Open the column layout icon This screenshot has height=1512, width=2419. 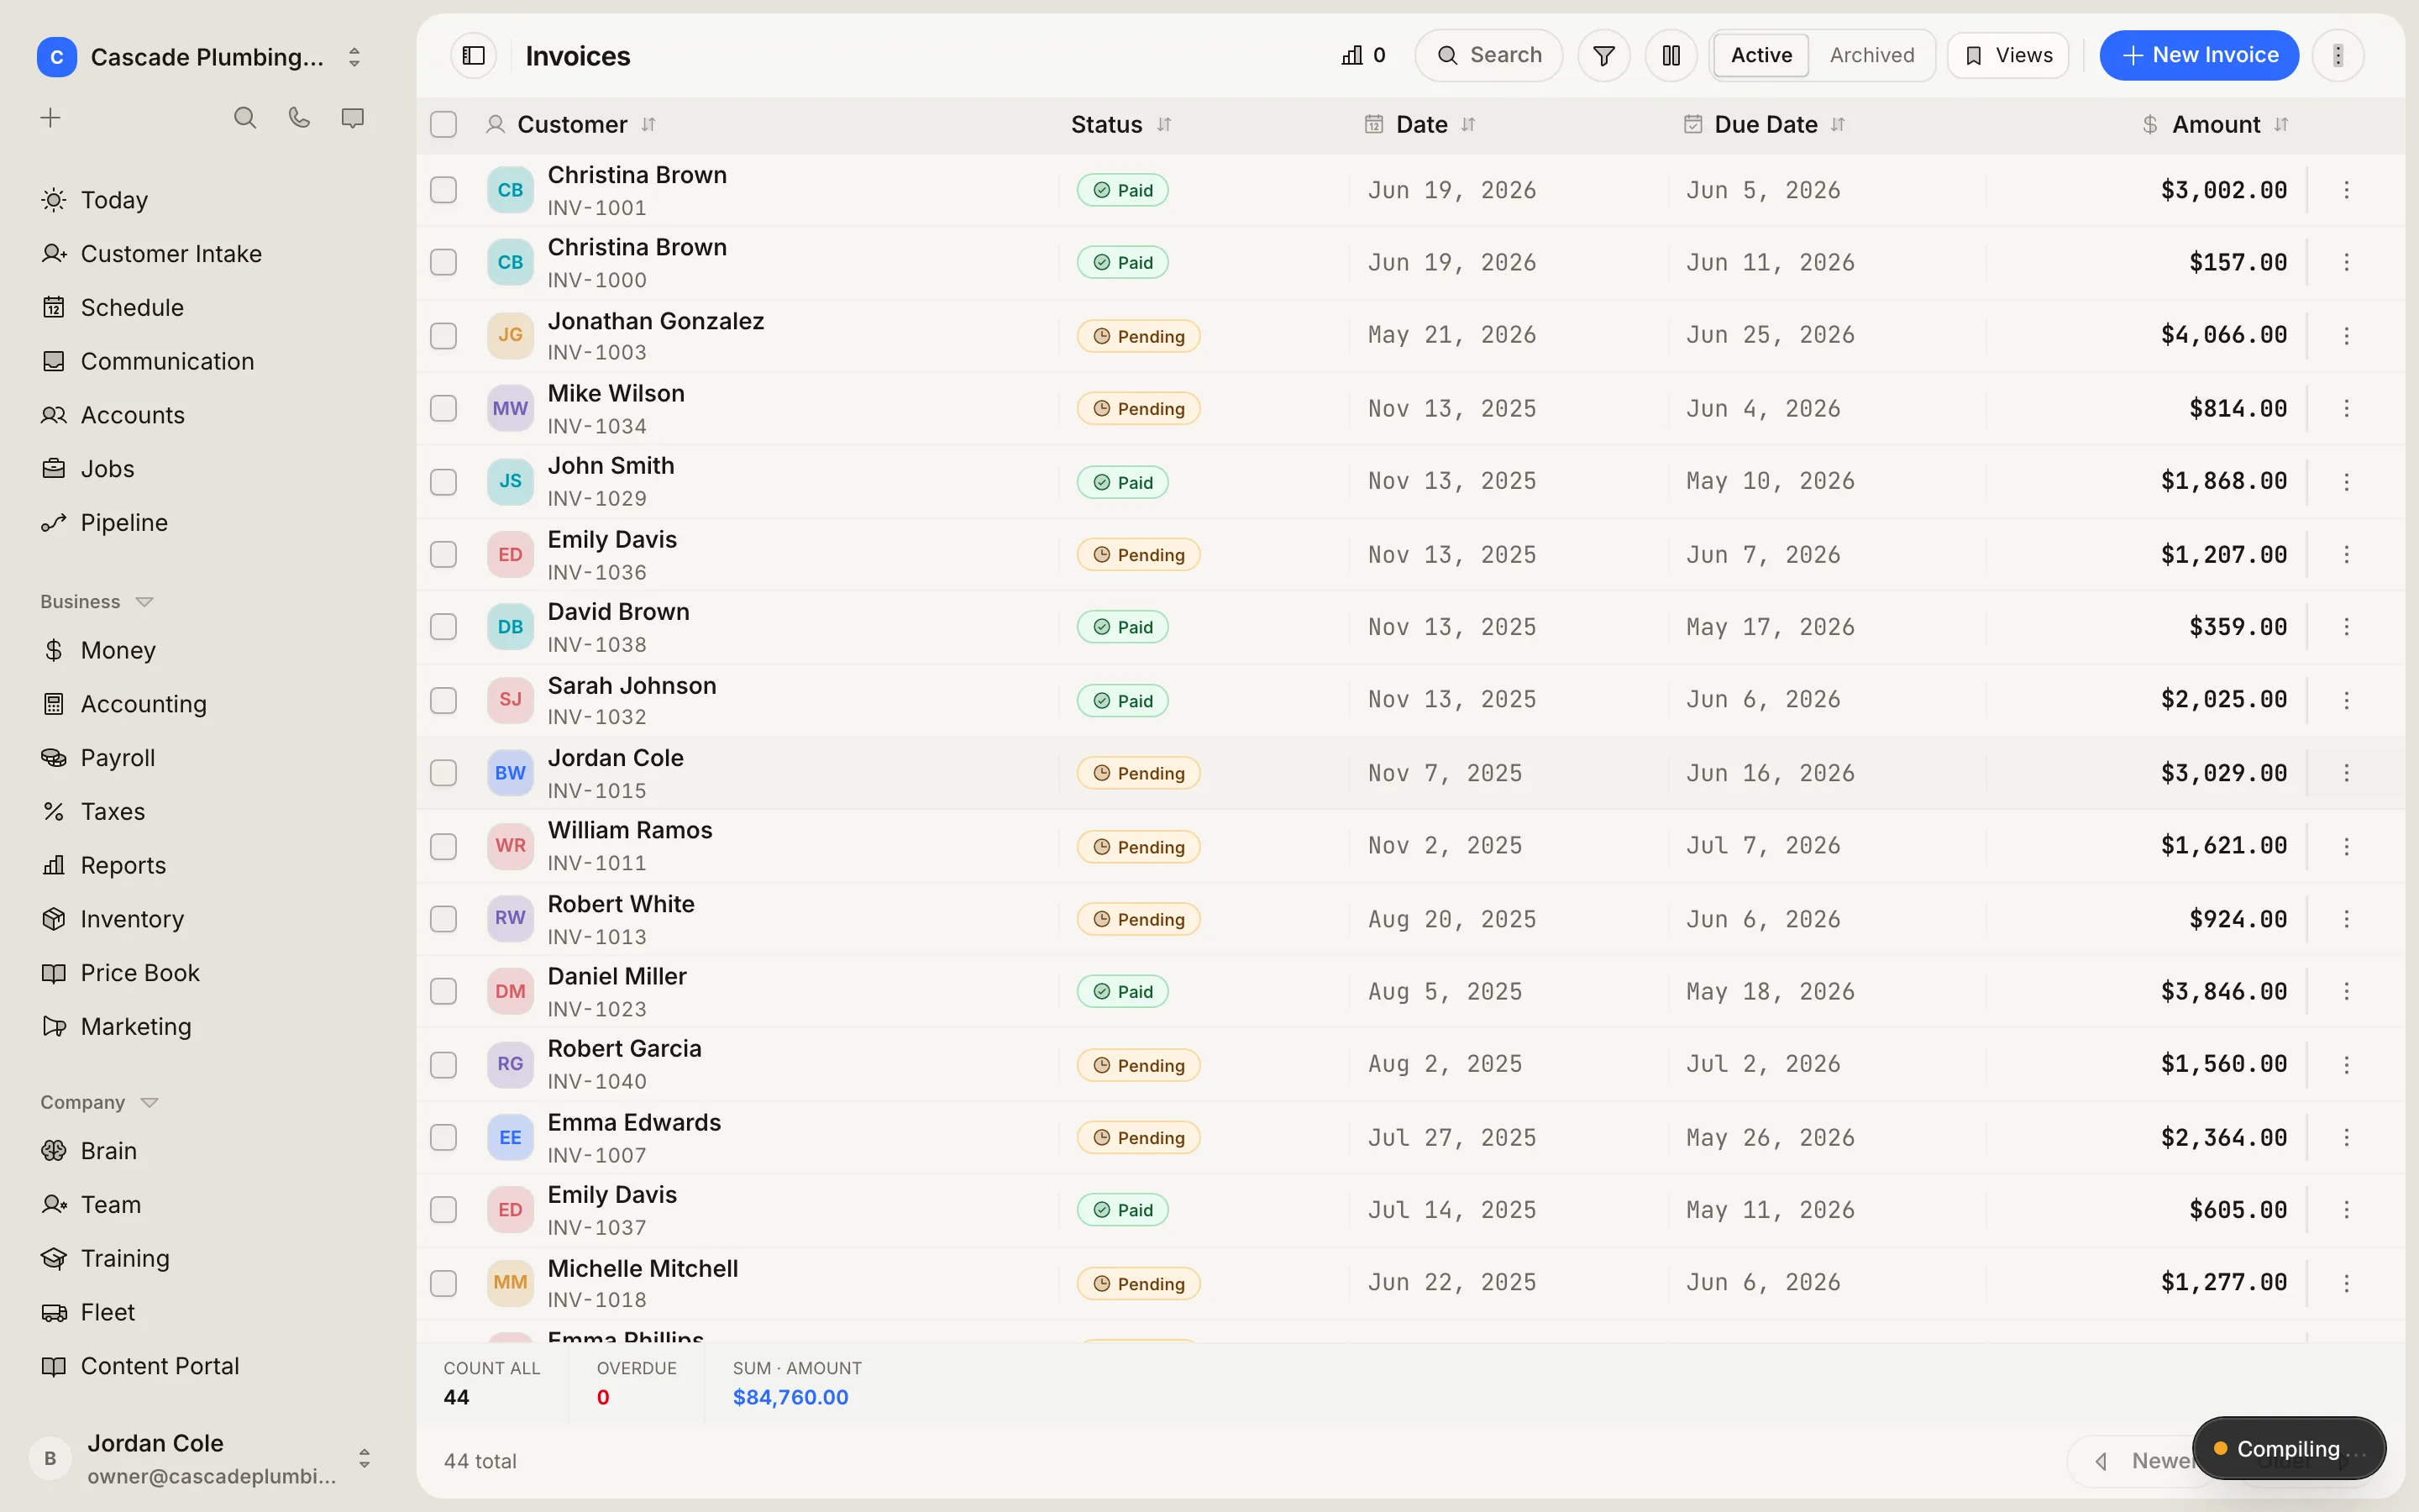1671,55
